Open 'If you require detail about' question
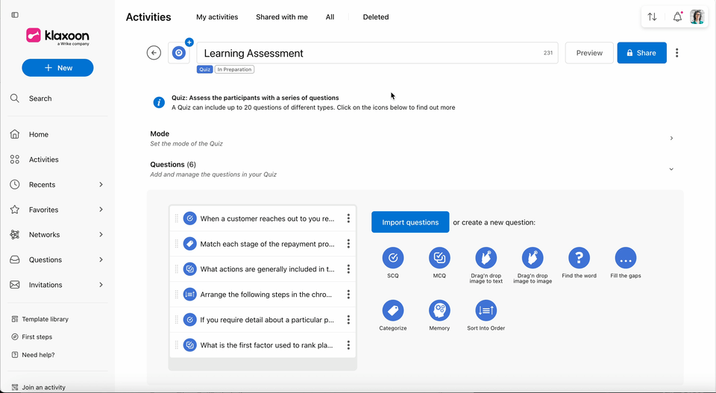This screenshot has height=393, width=716. point(267,319)
